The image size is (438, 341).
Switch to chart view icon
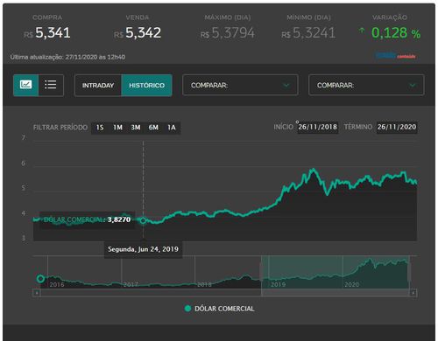coord(25,85)
